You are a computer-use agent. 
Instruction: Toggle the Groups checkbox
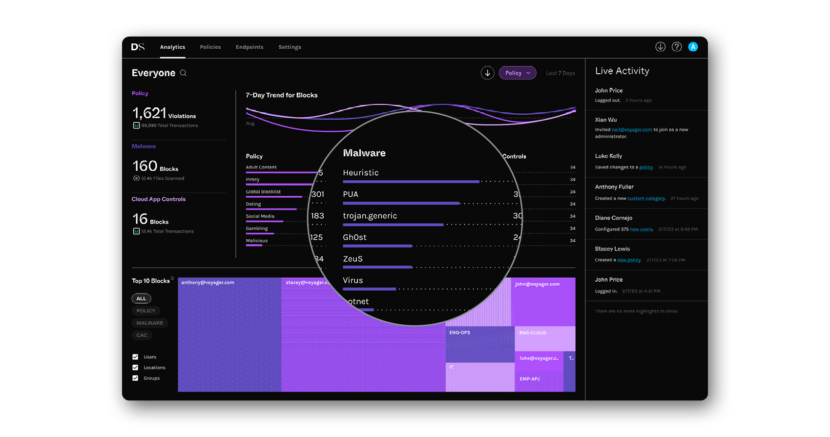click(x=135, y=378)
